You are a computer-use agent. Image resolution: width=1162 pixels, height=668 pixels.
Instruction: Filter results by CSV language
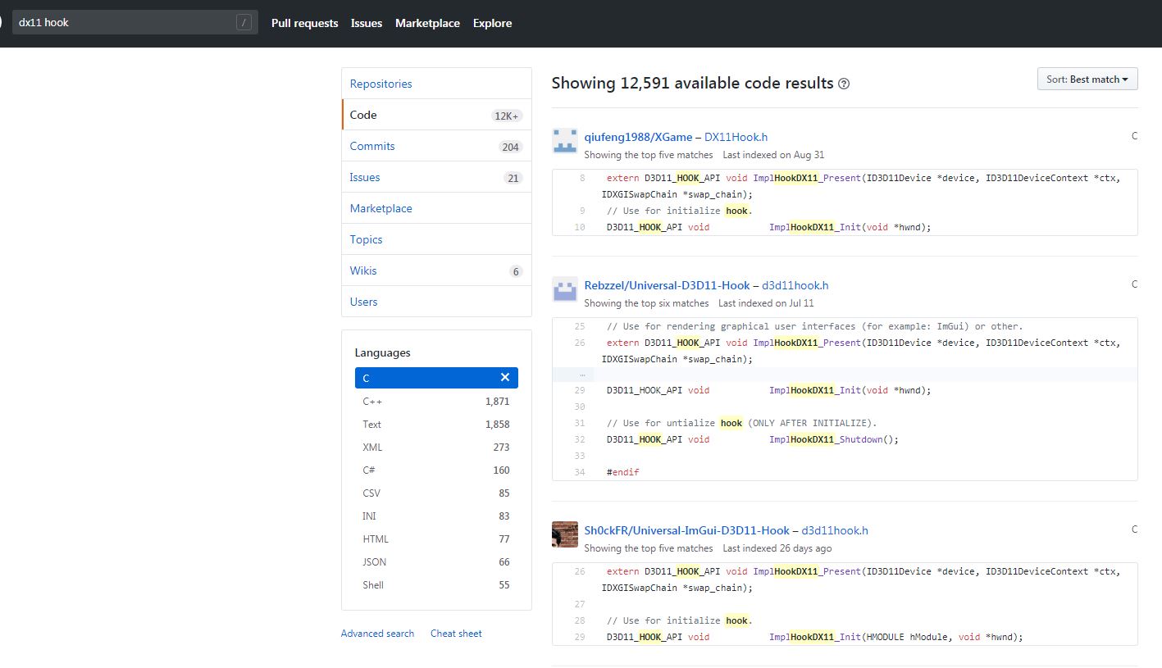(x=436, y=493)
